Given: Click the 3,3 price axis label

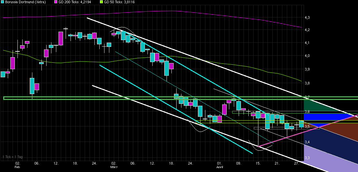Looking at the screenshot, I should point(307,158).
